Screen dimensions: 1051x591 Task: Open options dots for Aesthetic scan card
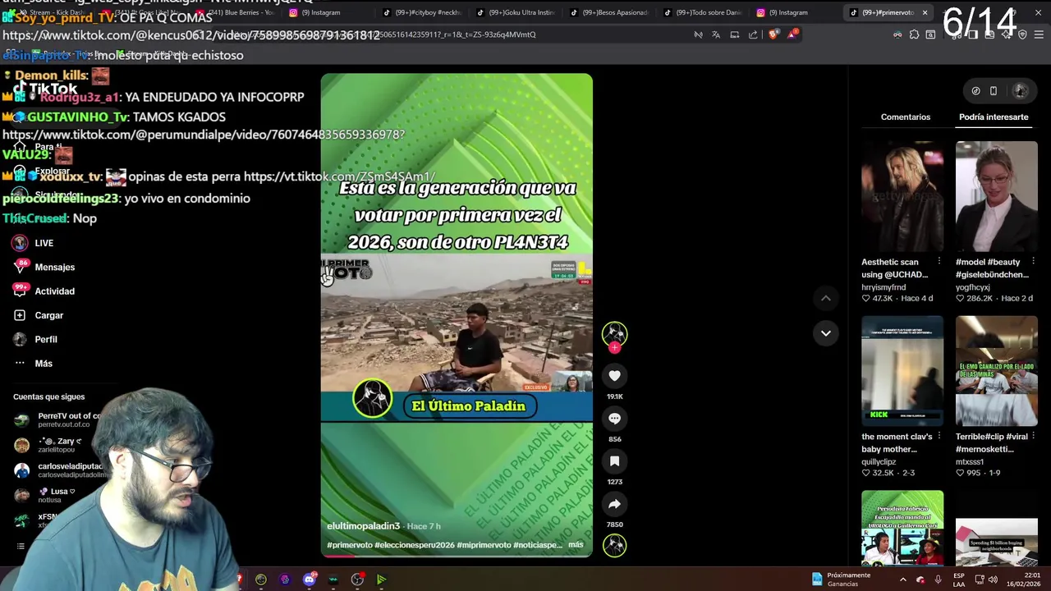pyautogui.click(x=939, y=262)
